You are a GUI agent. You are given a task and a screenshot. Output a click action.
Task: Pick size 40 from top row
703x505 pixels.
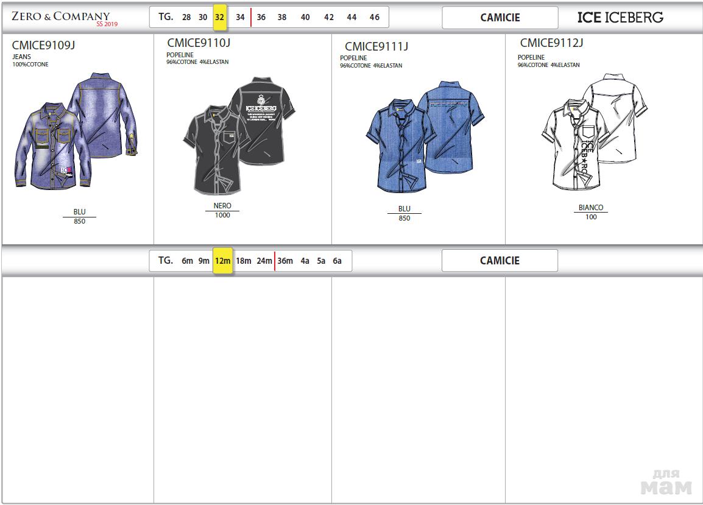pyautogui.click(x=305, y=18)
